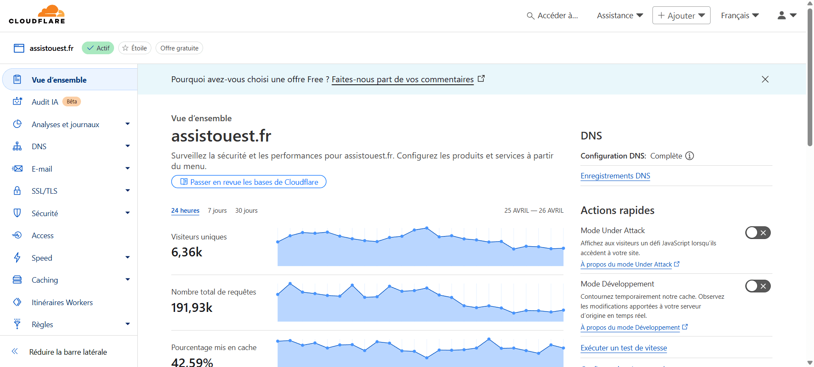Switch to the 7 jours tab
This screenshot has width=814, height=367.
pyautogui.click(x=217, y=211)
